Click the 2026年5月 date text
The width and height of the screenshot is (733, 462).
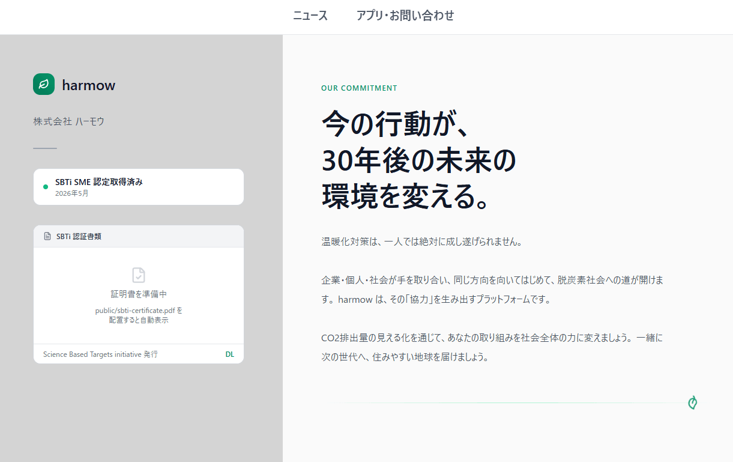pos(72,193)
